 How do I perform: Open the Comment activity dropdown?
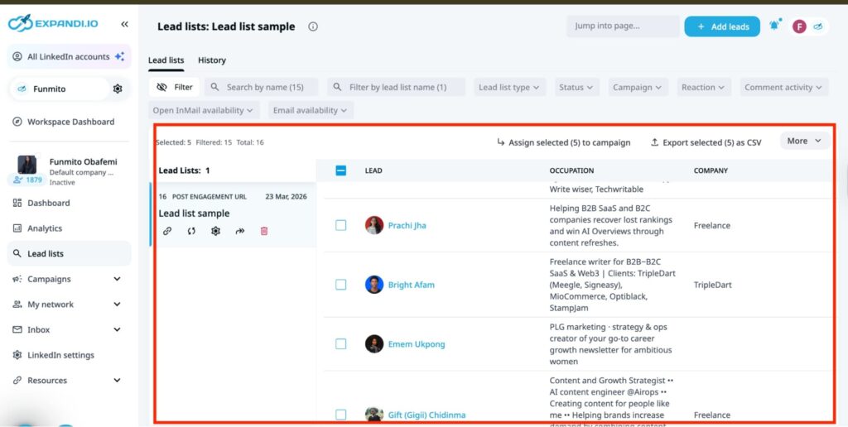point(783,87)
